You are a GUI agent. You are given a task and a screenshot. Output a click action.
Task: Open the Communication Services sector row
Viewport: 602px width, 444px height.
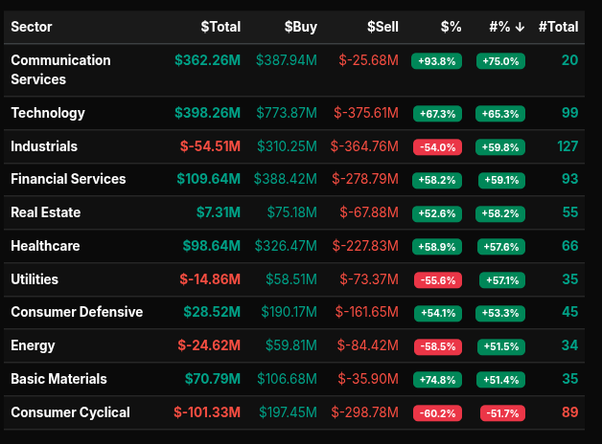pos(60,70)
